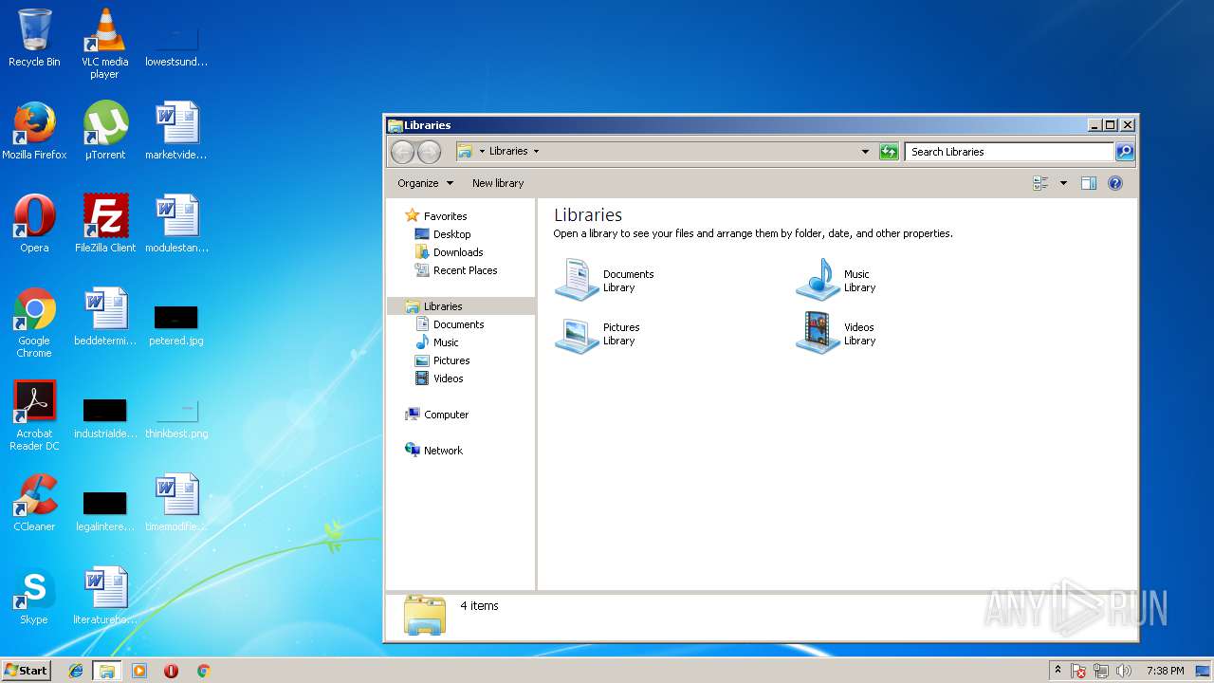This screenshot has width=1214, height=683.
Task: Launch µTorrent desktop shortcut
Action: [105, 131]
